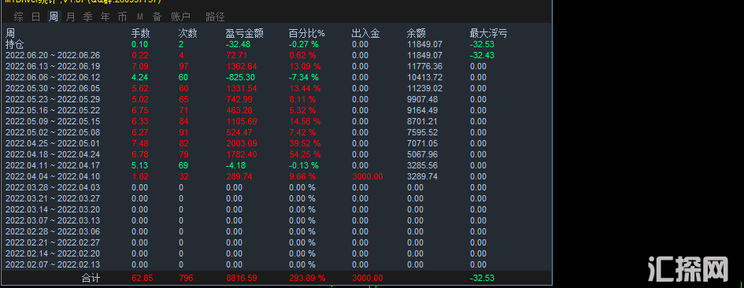Click the 余额 column header

click(416, 33)
